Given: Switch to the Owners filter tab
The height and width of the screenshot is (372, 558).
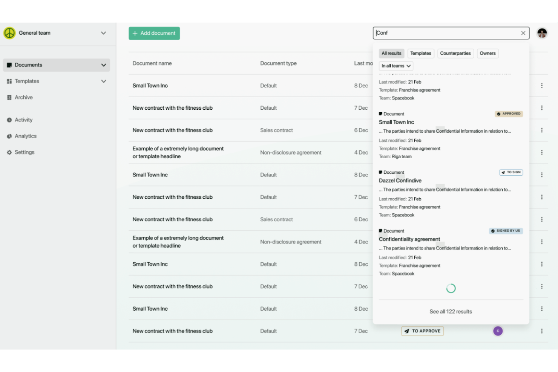Looking at the screenshot, I should pos(487,54).
